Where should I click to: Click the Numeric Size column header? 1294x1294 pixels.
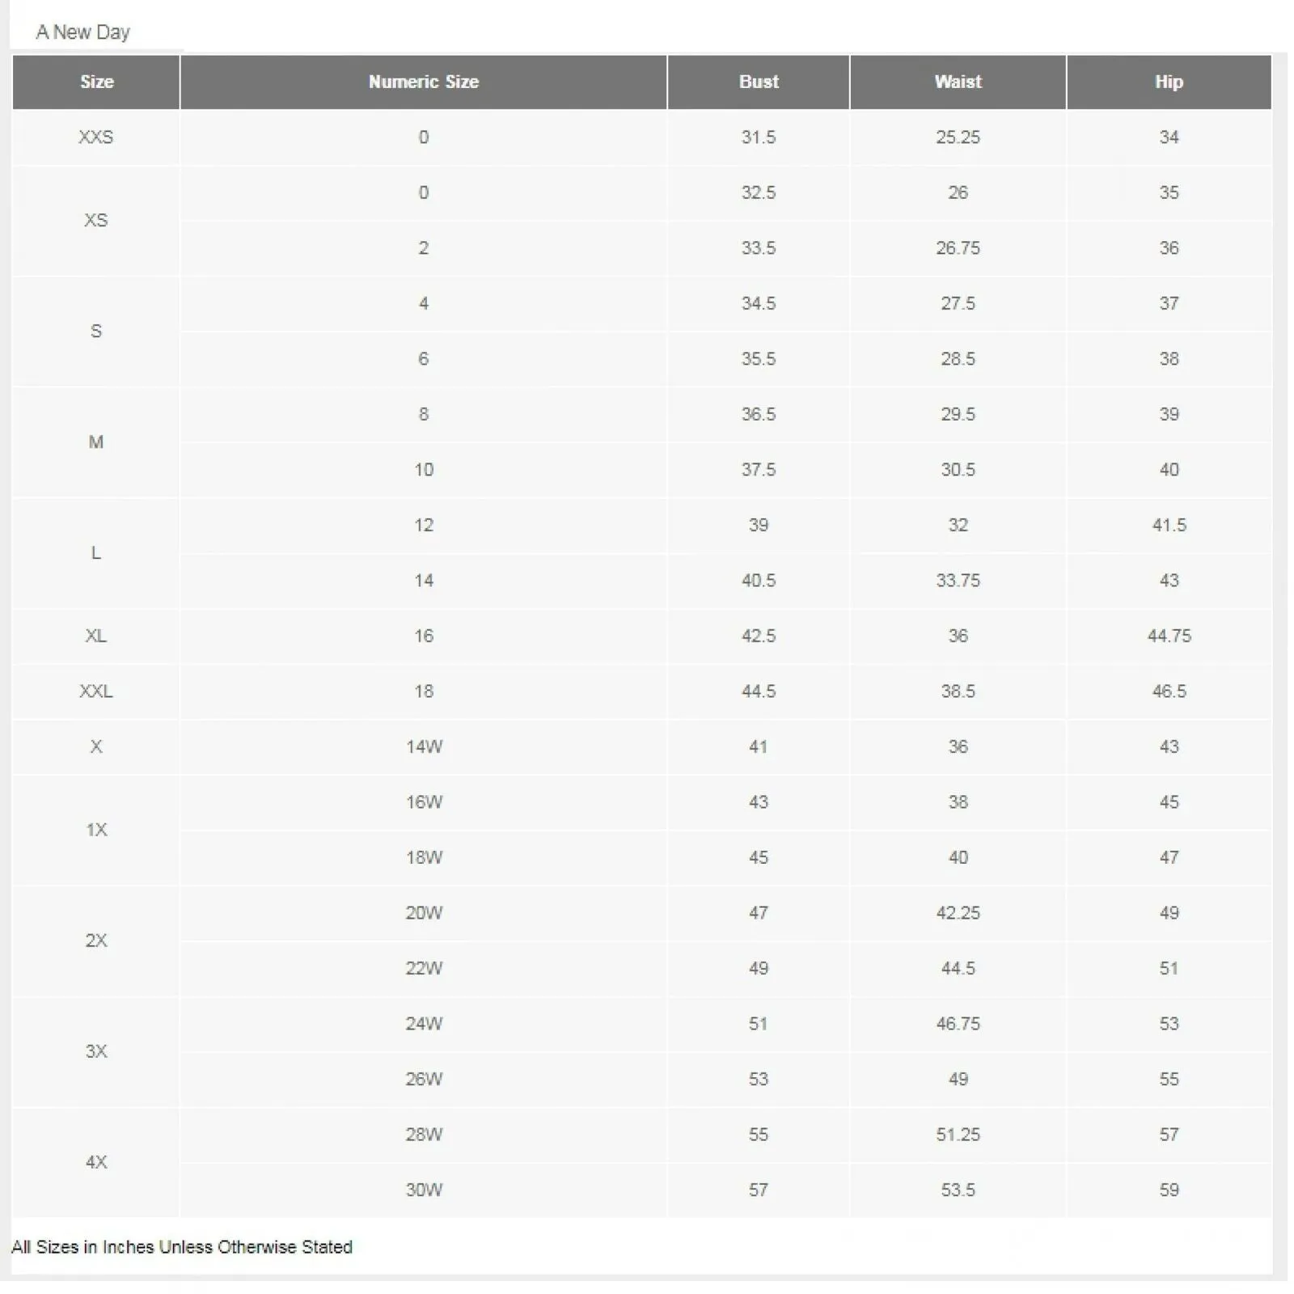pos(424,82)
